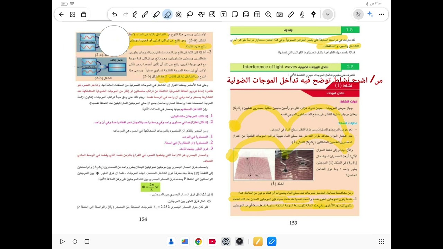Screen dimensions: 443x249
Task: Open the Contacts app in taskbar
Action: pos(171,242)
